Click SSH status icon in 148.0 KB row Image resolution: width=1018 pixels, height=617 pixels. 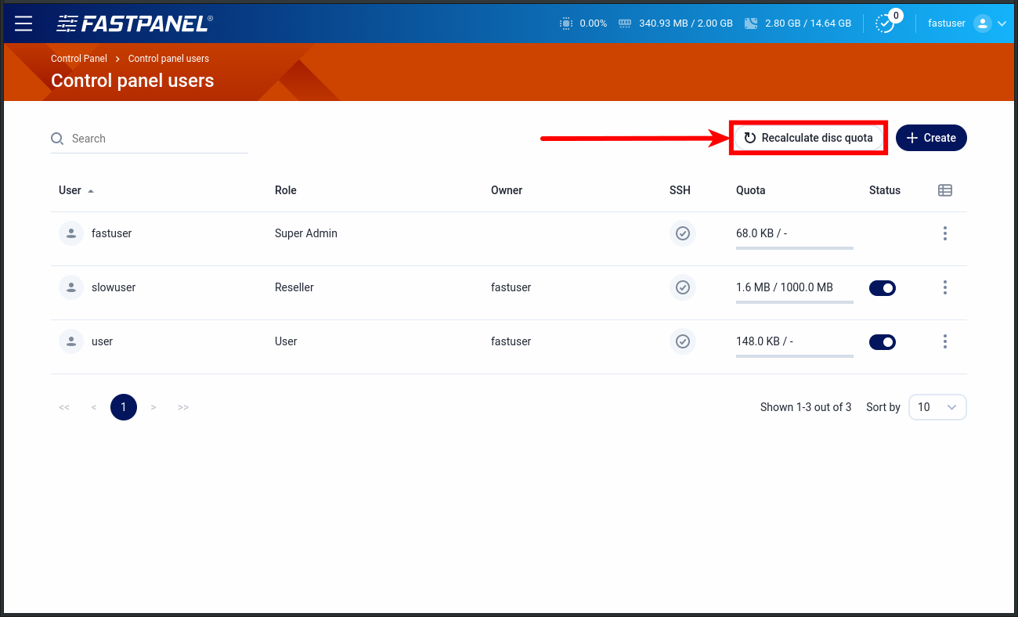[683, 341]
